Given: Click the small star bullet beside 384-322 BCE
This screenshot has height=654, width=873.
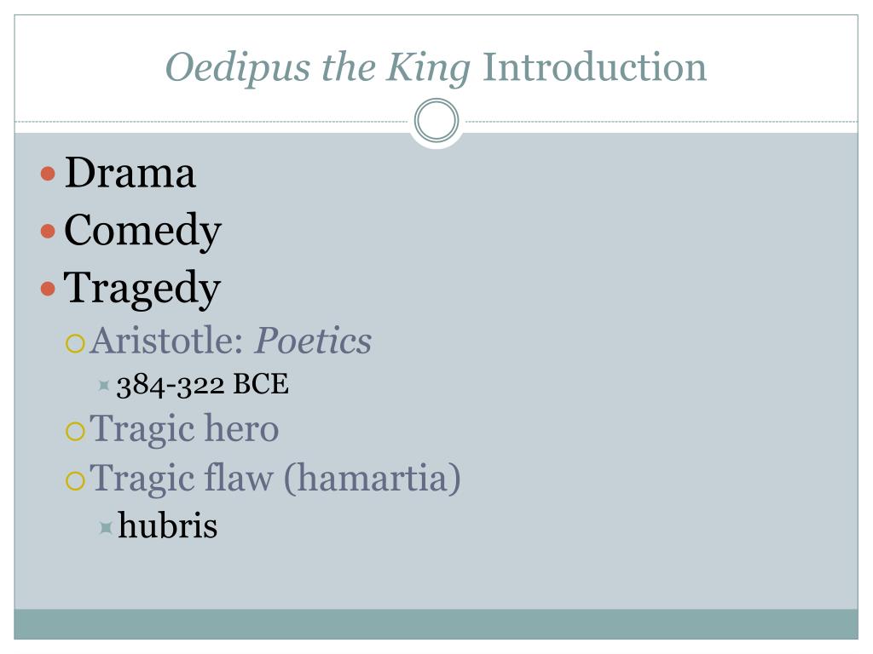Looking at the screenshot, I should point(103,385).
